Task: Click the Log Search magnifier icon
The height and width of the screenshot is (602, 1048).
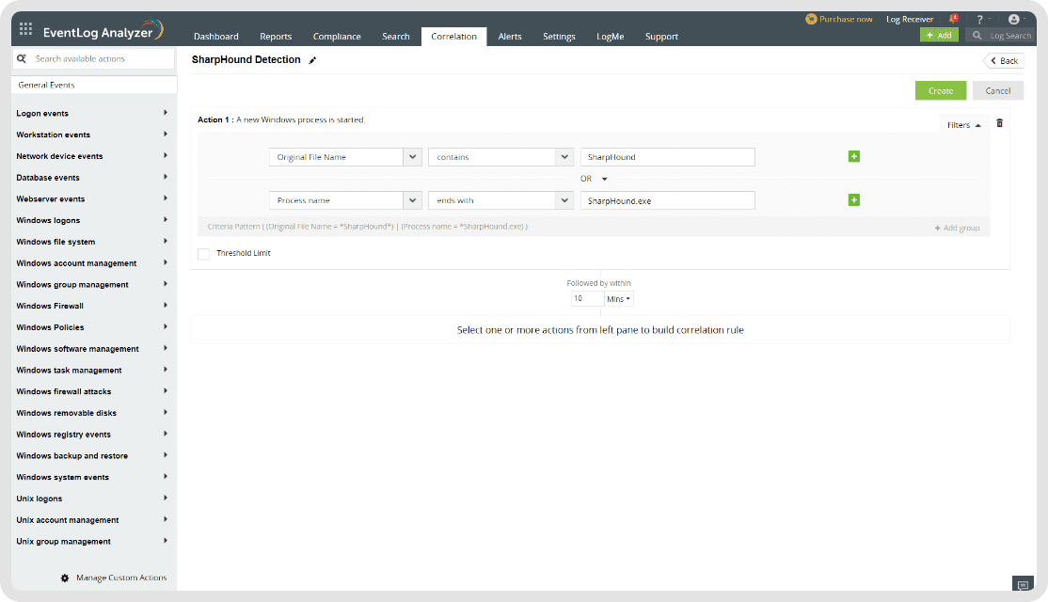Action: tap(977, 36)
